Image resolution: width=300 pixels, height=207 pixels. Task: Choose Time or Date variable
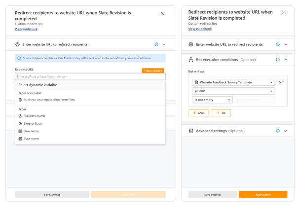click(x=90, y=124)
